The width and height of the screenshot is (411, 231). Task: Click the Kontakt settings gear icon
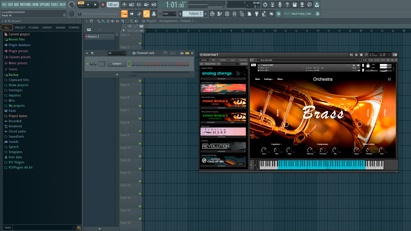(x=356, y=55)
